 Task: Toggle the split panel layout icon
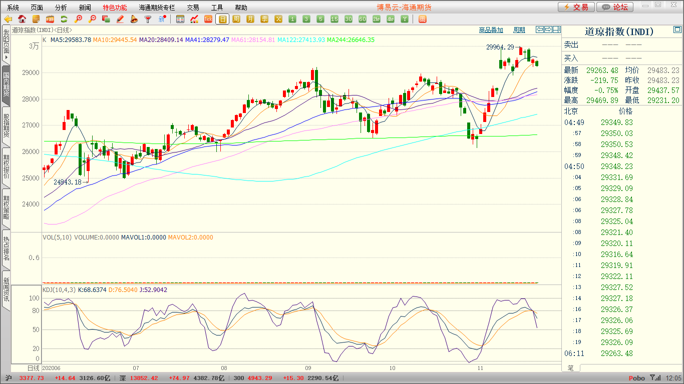click(x=556, y=29)
